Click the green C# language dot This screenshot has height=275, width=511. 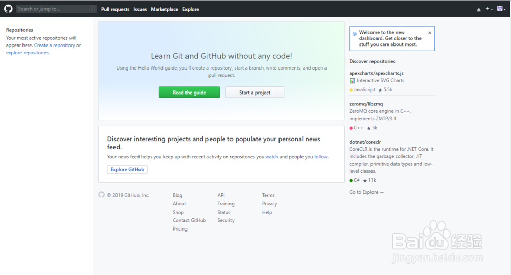point(351,181)
